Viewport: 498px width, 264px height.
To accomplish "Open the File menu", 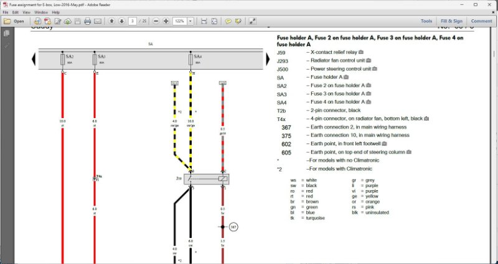I will point(6,12).
